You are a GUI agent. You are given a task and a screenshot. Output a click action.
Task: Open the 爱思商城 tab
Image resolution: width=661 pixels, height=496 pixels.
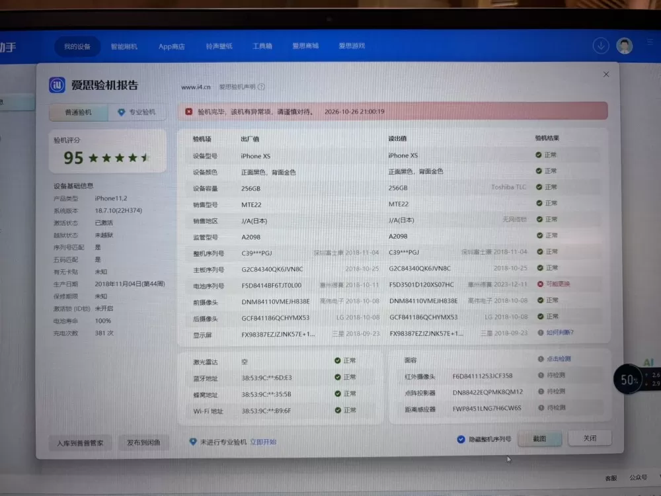click(x=305, y=46)
